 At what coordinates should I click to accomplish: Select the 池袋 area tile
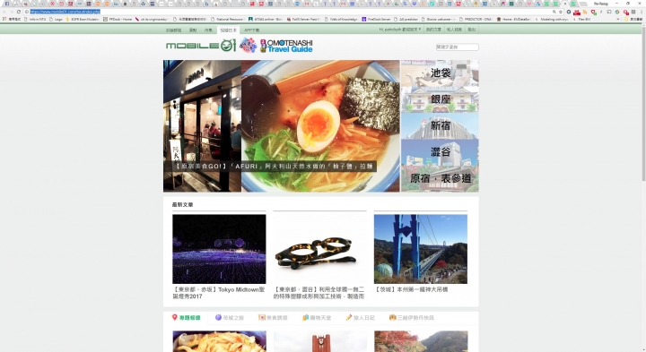coord(440,73)
